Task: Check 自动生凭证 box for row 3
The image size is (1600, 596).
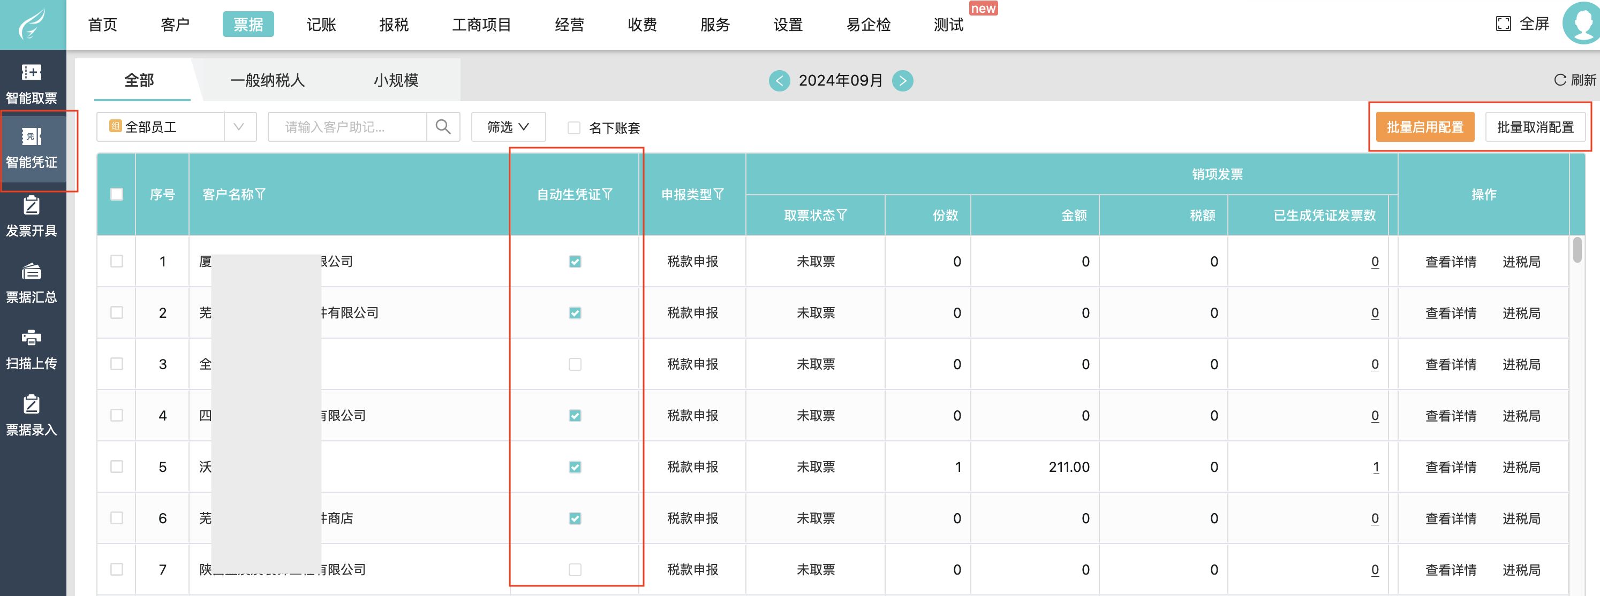Action: tap(575, 364)
